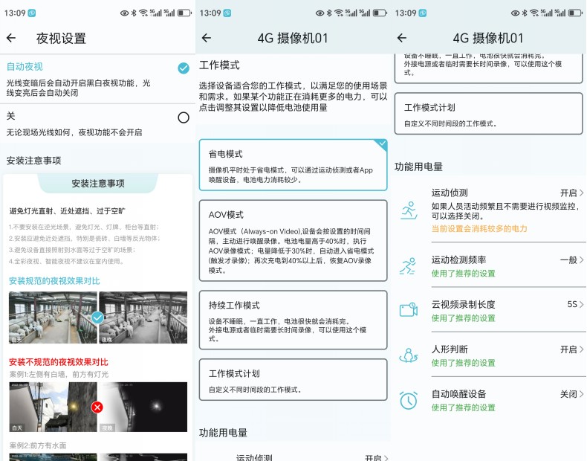Tap app notification icon beside left 13:09
The image size is (587, 461).
pyautogui.click(x=32, y=13)
